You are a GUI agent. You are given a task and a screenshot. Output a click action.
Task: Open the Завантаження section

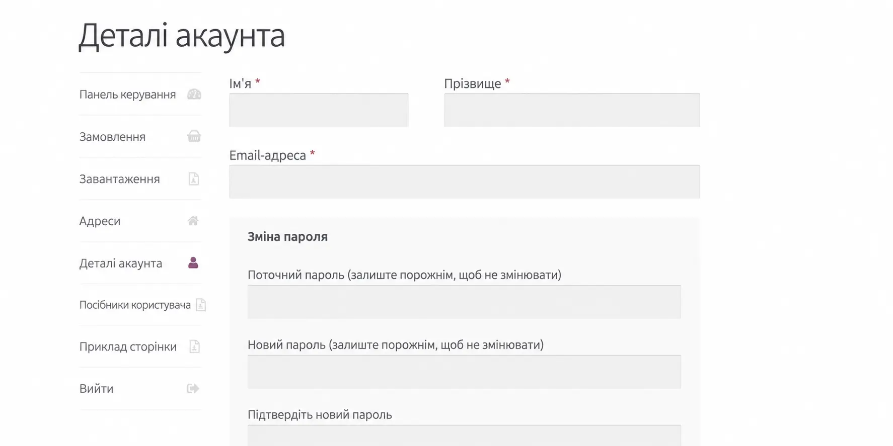[120, 179]
